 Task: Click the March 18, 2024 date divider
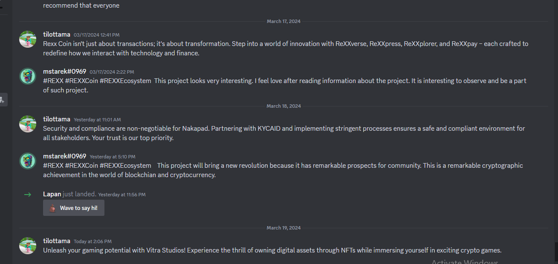(x=284, y=106)
